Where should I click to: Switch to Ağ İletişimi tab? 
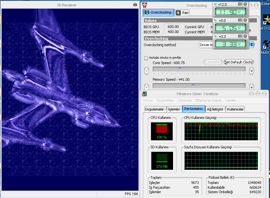click(x=215, y=109)
